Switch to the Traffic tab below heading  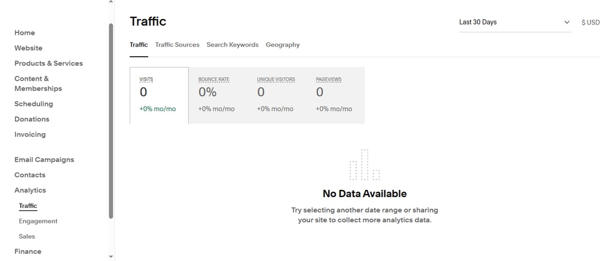[x=139, y=45]
